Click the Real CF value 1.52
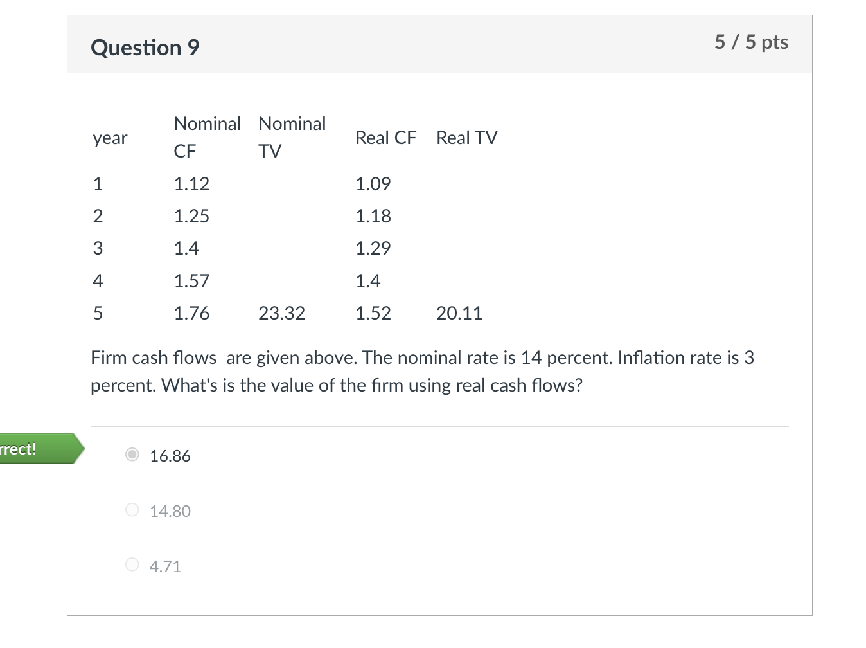The width and height of the screenshot is (866, 648). [373, 313]
